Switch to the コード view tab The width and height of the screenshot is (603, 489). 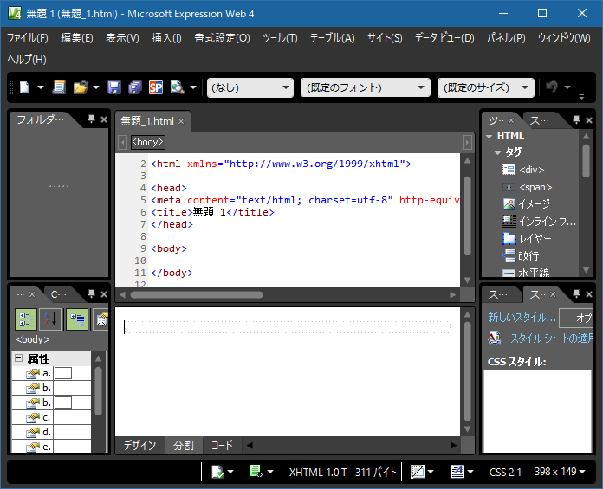point(222,446)
